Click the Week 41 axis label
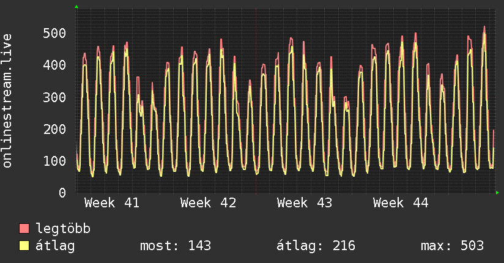The image size is (504, 263). pyautogui.click(x=111, y=202)
